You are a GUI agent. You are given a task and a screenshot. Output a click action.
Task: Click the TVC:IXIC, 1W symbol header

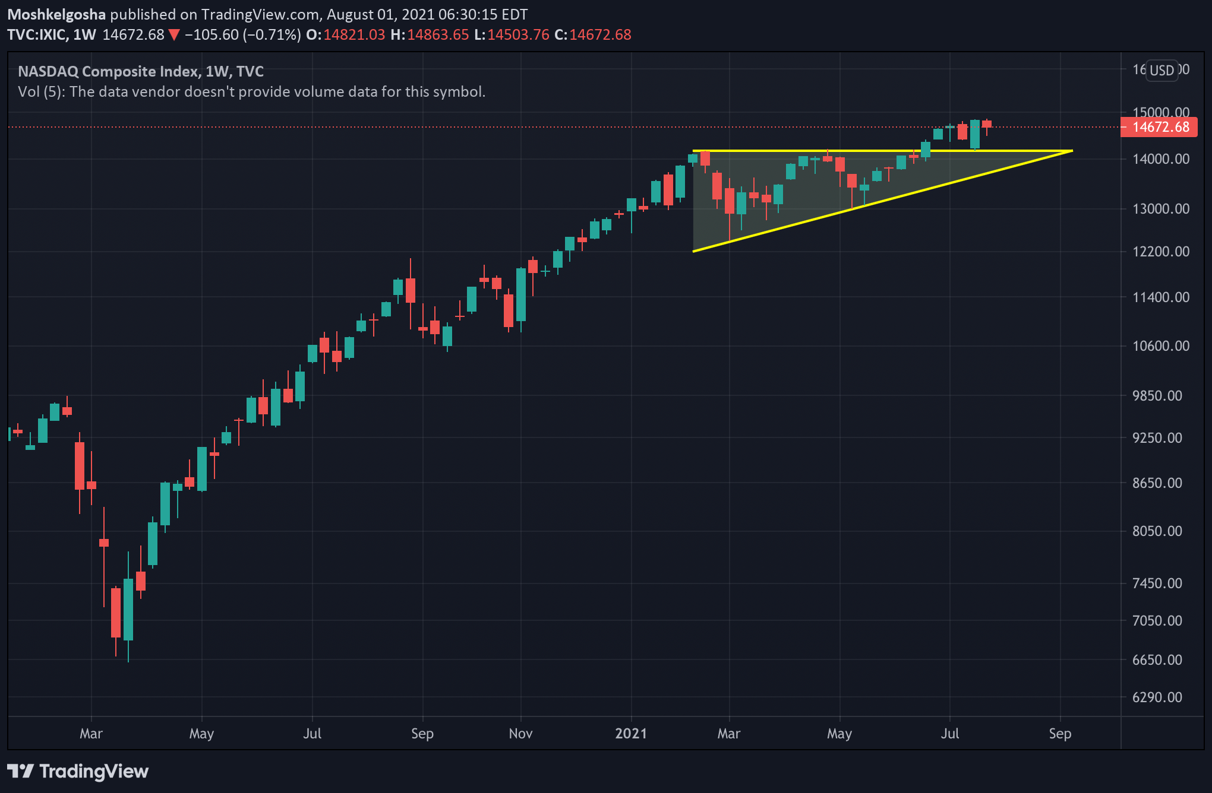tap(52, 34)
